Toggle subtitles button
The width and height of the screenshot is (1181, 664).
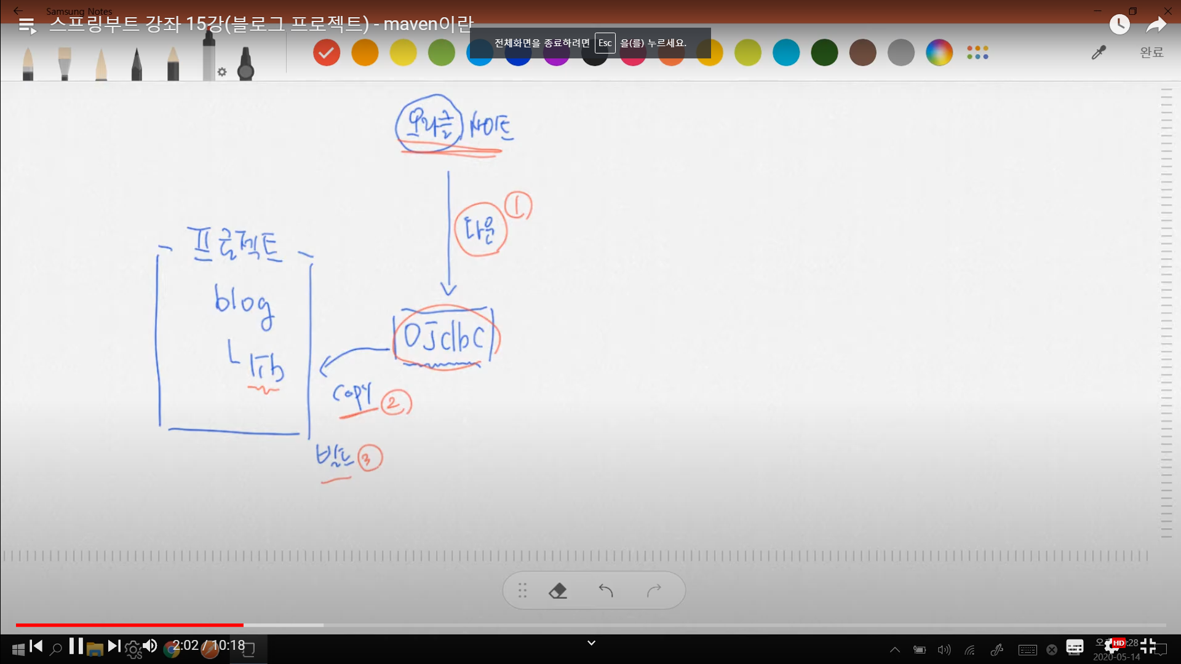[1075, 646]
